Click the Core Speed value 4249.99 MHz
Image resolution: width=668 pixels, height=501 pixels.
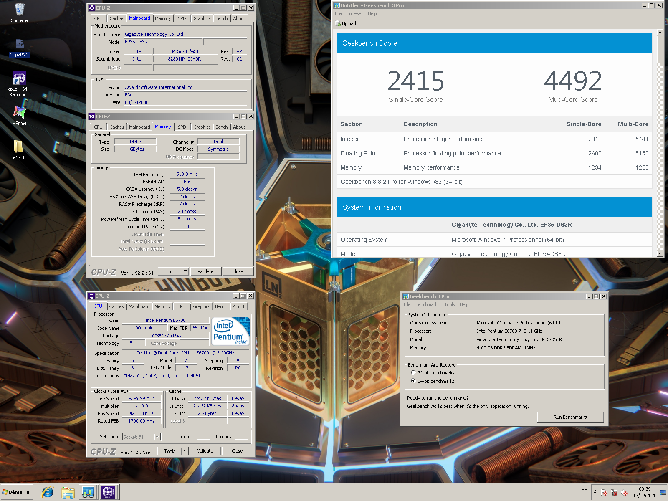tap(142, 398)
